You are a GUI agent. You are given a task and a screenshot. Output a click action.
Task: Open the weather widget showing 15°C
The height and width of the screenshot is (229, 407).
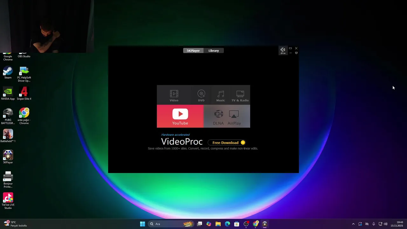[15, 224]
